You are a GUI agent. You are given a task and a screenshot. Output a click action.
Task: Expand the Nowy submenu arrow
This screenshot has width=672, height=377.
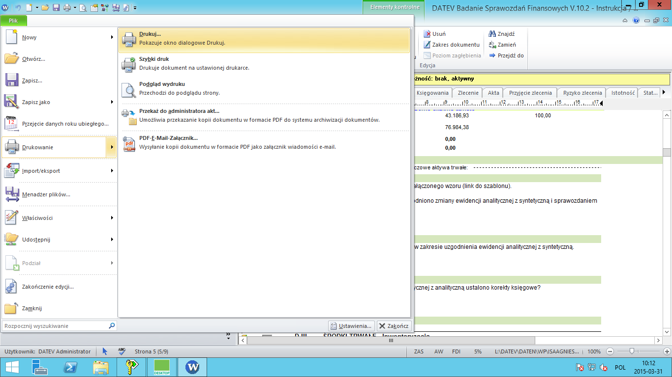click(112, 37)
